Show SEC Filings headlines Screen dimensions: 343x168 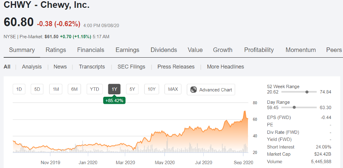pos(131,67)
